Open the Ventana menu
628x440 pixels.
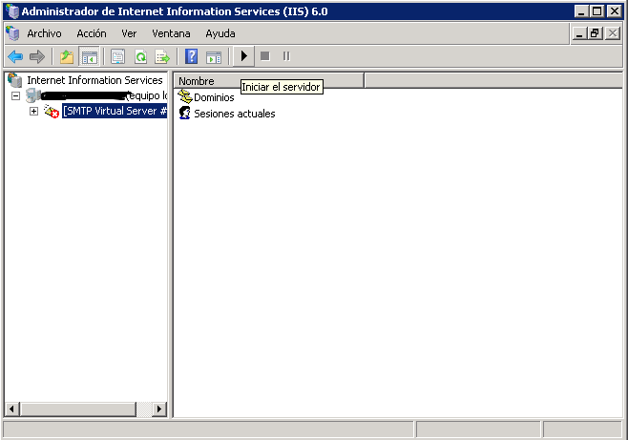[171, 33]
